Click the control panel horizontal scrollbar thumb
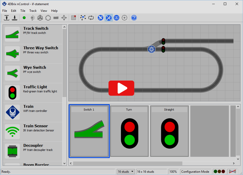The height and width of the screenshot is (175, 243). pos(128,163)
